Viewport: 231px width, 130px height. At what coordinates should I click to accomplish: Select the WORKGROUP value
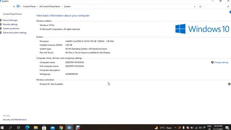[x=71, y=74]
